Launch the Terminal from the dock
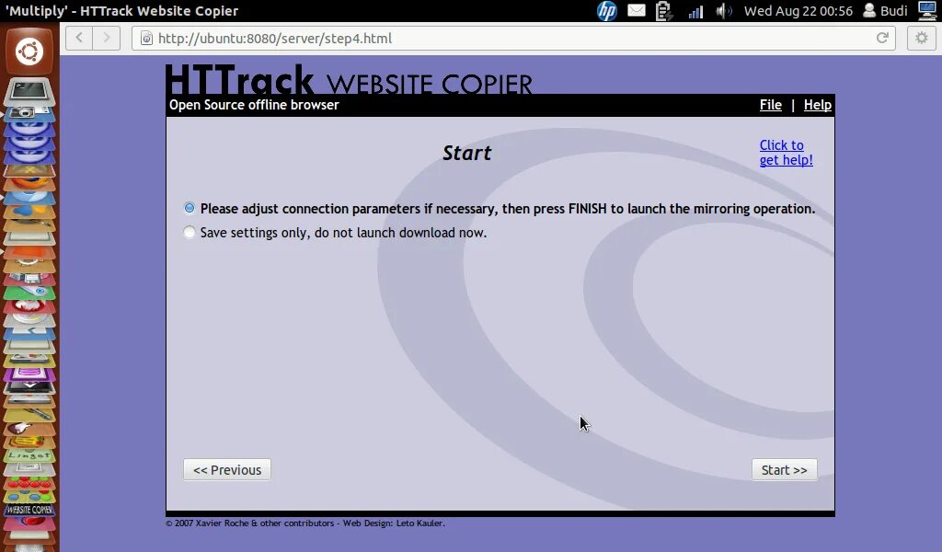942x552 pixels. click(x=29, y=92)
